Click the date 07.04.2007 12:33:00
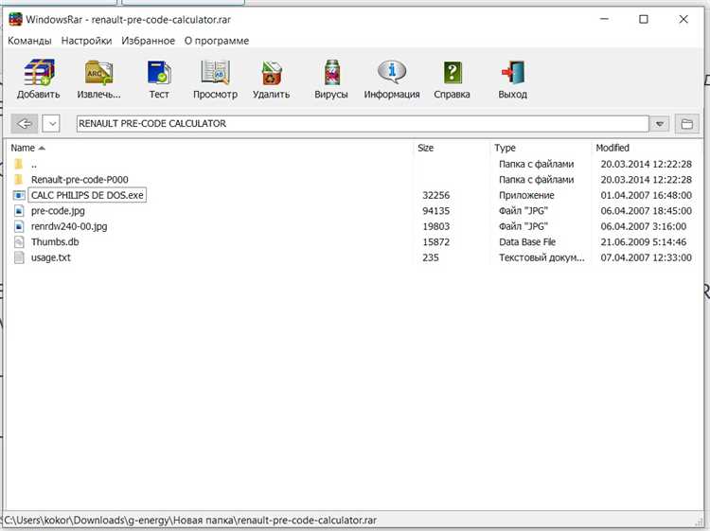Viewport: 710px width, 531px height. click(647, 257)
